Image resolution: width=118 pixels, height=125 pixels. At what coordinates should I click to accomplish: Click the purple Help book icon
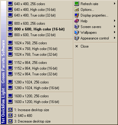[77, 21]
